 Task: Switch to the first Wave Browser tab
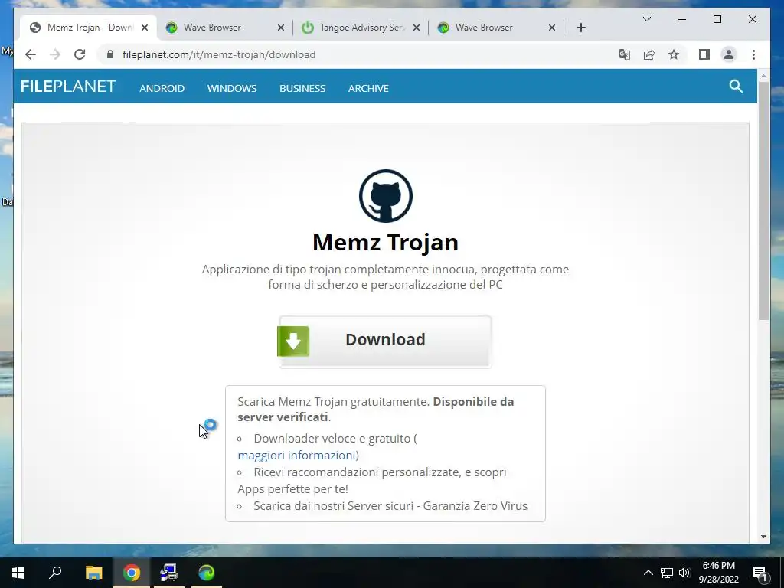pos(225,28)
